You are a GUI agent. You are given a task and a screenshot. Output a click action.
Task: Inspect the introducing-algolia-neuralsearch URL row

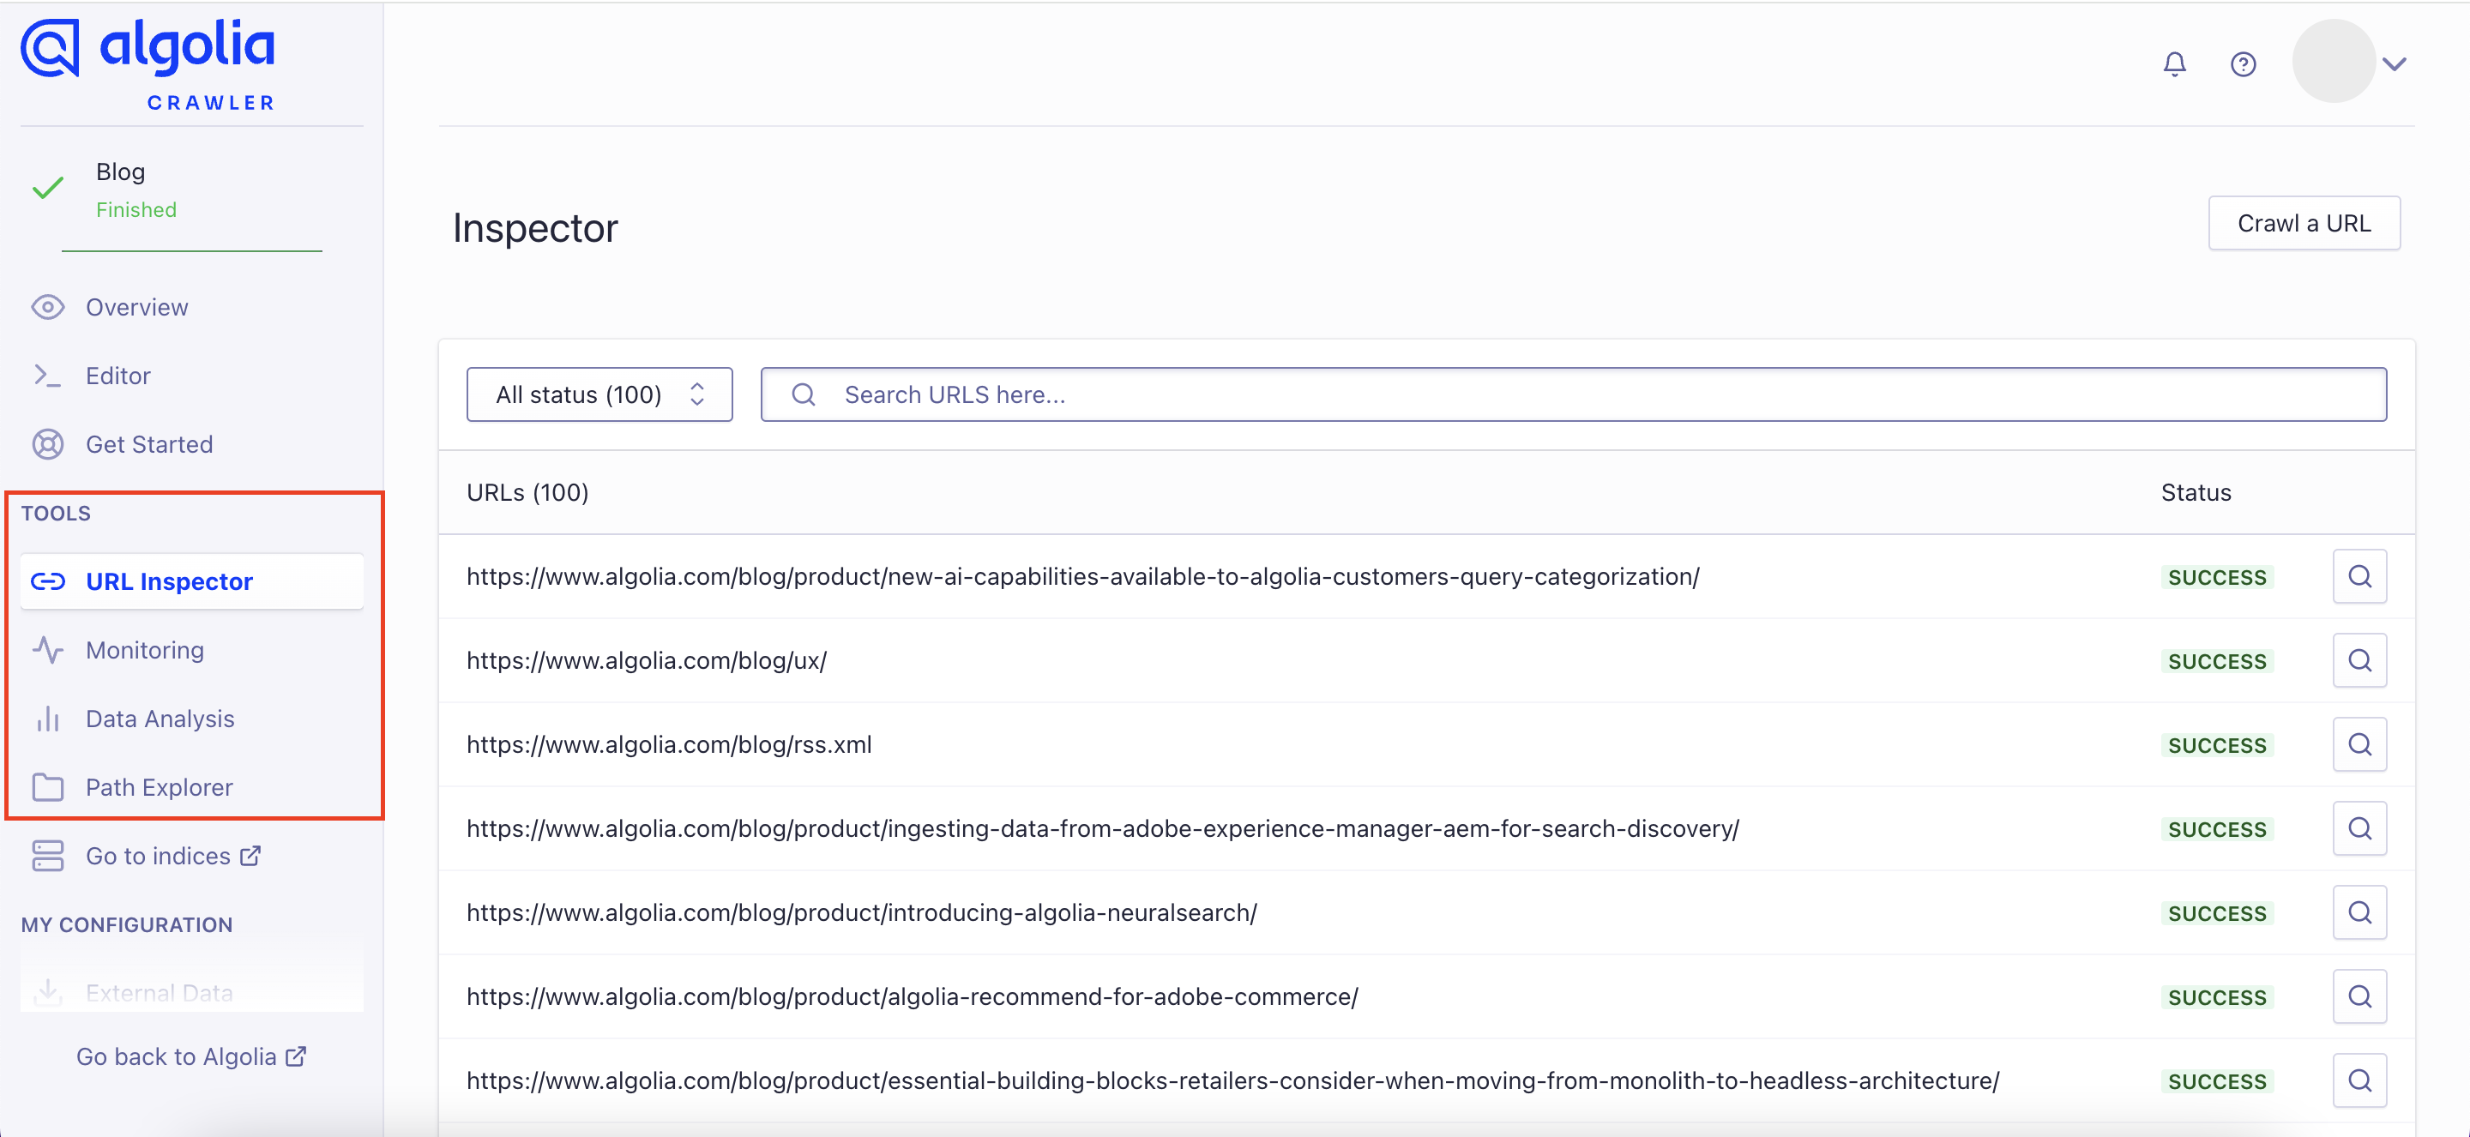pos(2359,912)
